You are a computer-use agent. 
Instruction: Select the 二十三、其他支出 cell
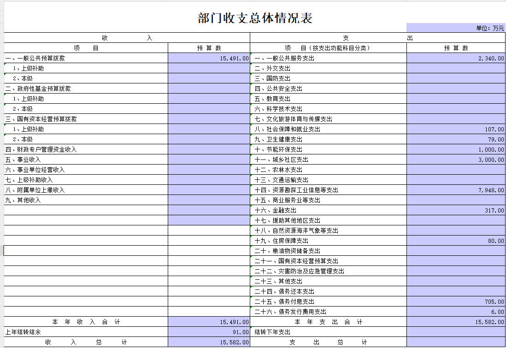coord(328,281)
